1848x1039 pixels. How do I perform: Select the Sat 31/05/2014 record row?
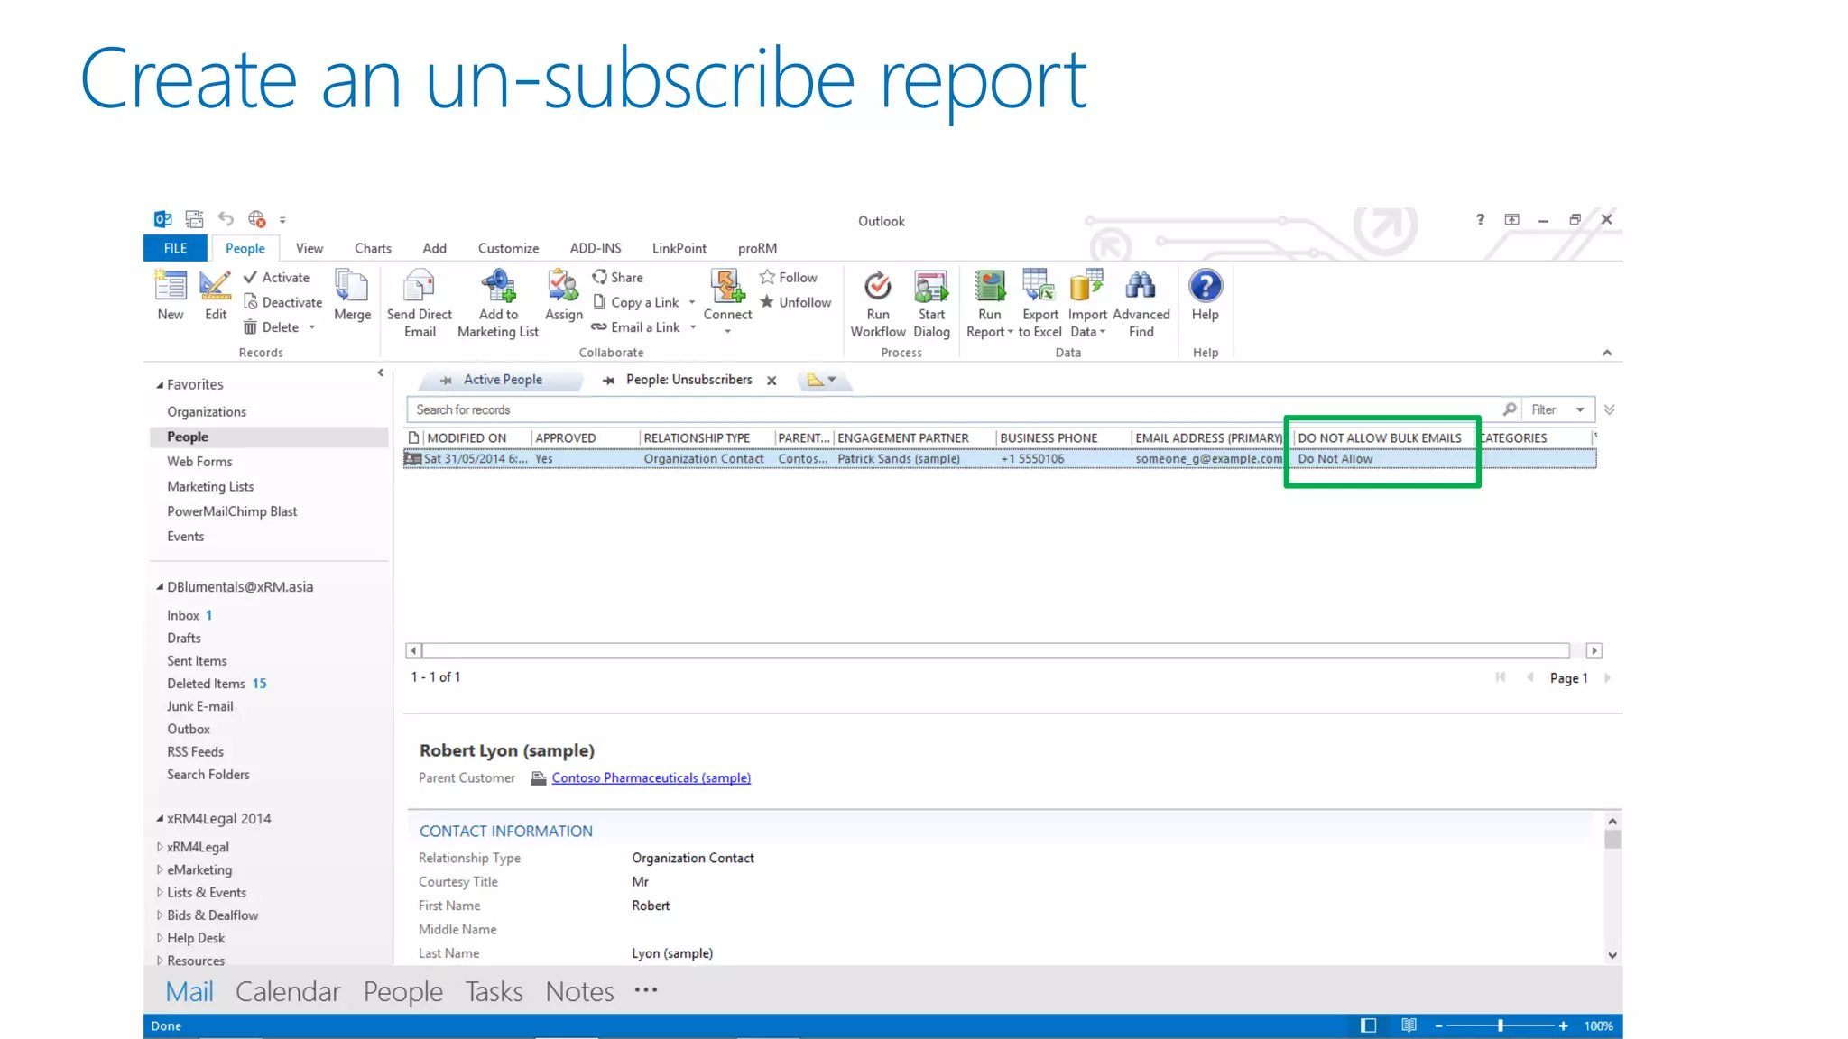pos(999,459)
